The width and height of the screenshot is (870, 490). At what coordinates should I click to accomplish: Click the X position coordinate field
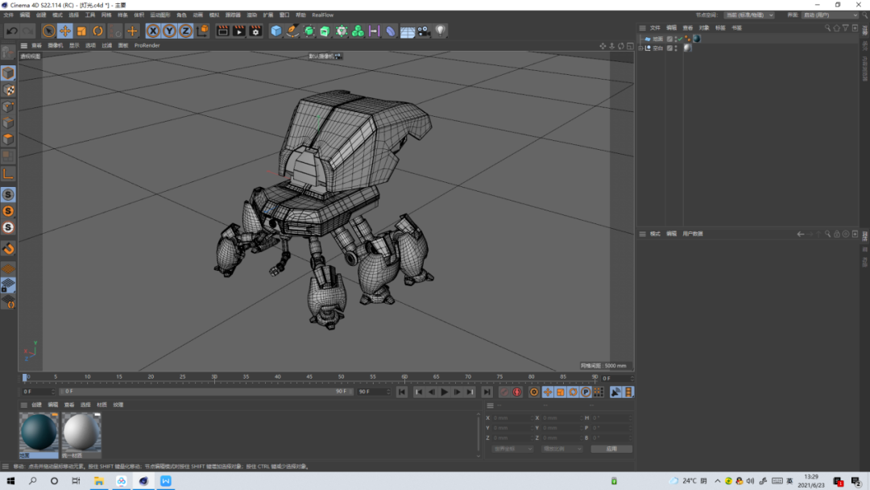click(x=512, y=417)
